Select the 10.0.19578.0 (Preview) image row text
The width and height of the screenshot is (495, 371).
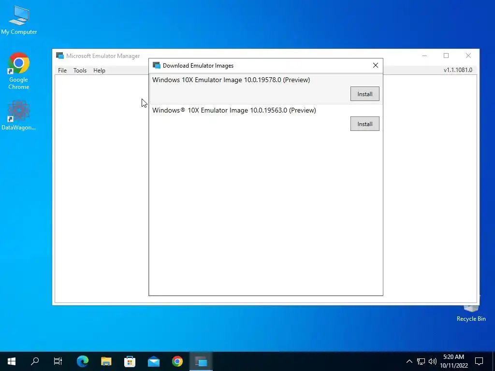(231, 80)
